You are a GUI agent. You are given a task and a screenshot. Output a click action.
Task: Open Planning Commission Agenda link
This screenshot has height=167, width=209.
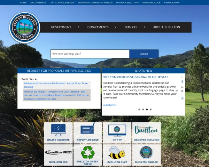95,2
